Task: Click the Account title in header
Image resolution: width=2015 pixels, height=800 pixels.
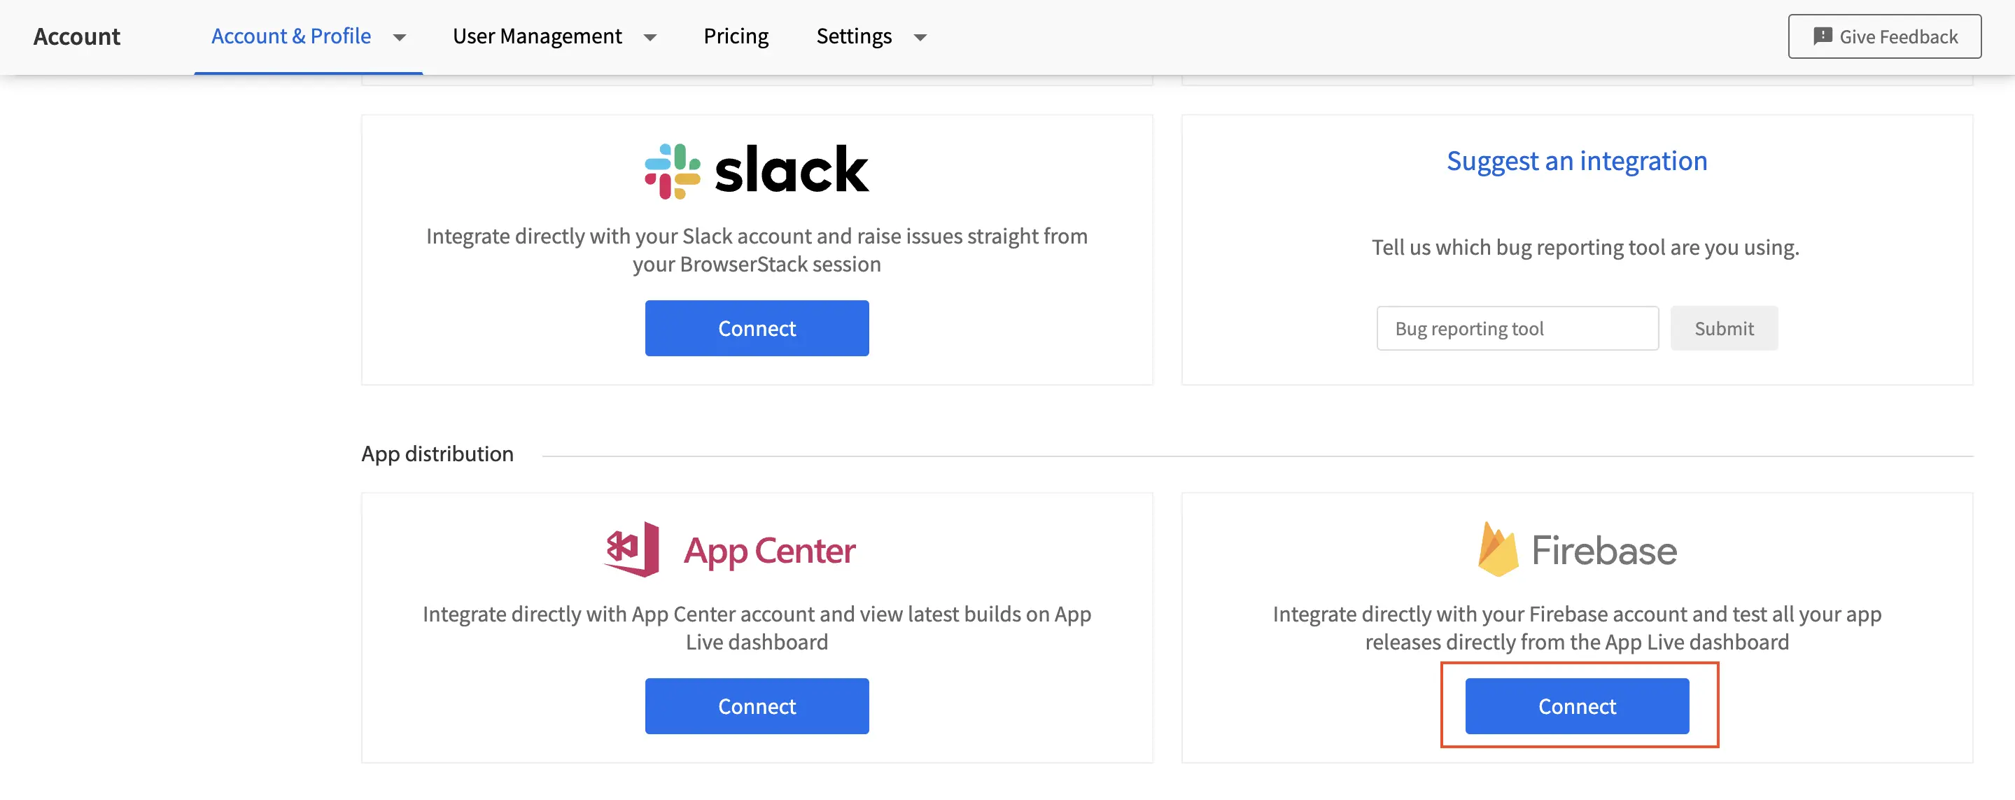Action: (x=77, y=36)
